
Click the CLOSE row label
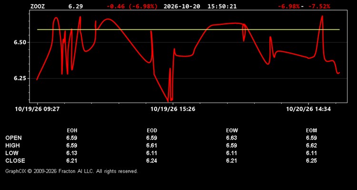point(15,161)
